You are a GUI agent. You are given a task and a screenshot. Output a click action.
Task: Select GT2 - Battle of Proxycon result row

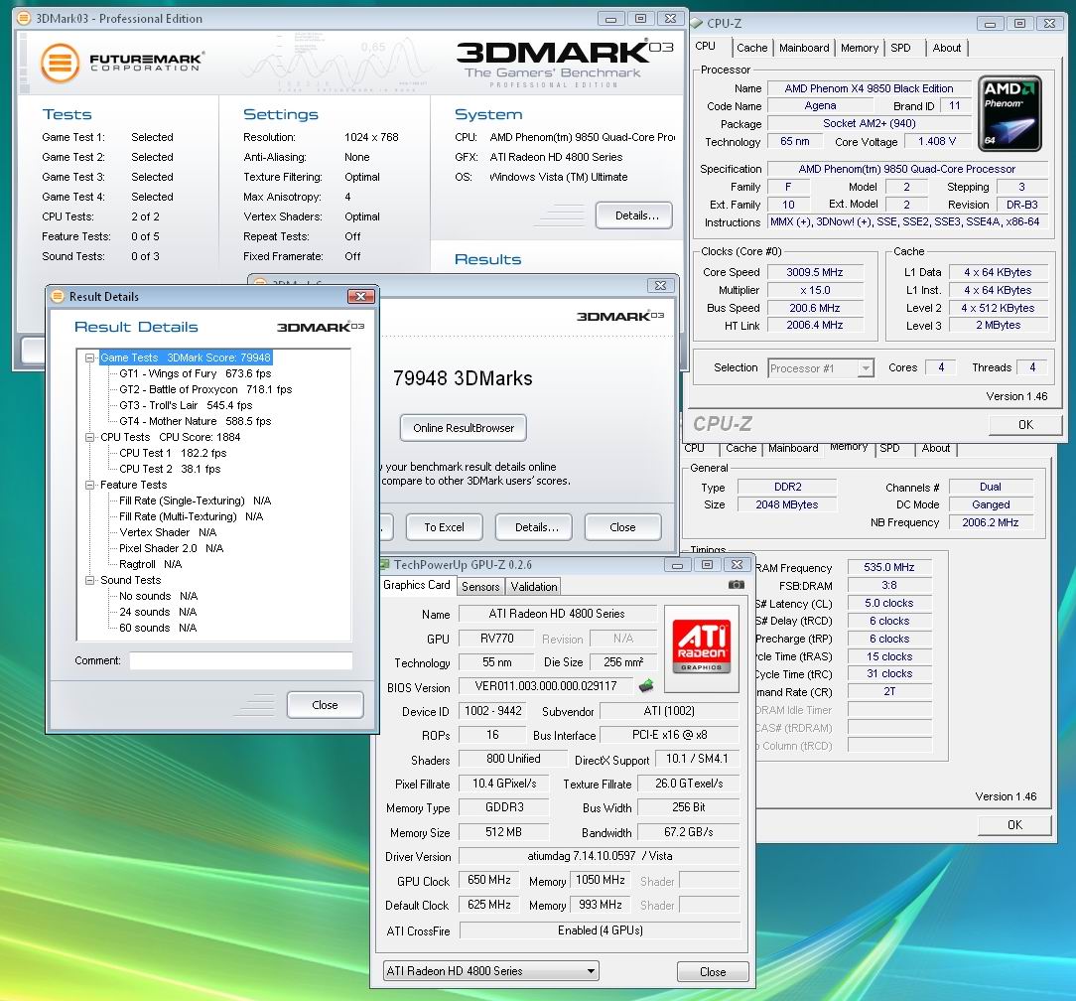tap(205, 389)
